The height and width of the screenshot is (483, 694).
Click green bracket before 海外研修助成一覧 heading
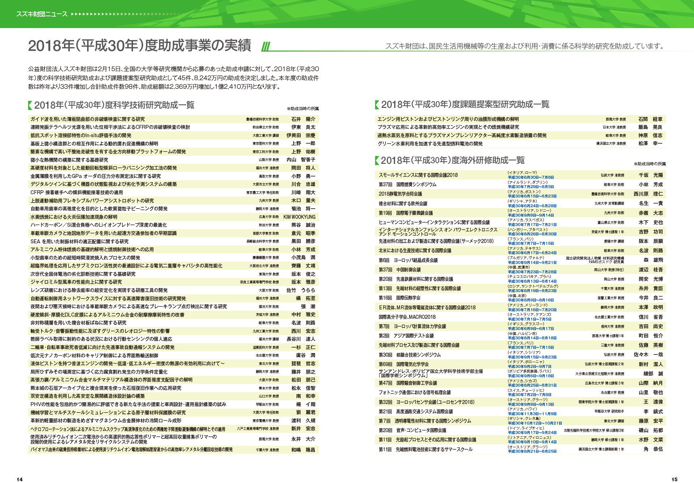377,161
